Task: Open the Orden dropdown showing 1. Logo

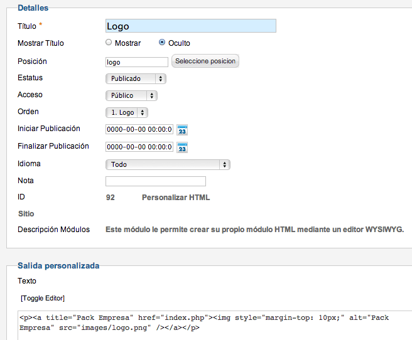Action: 127,112
